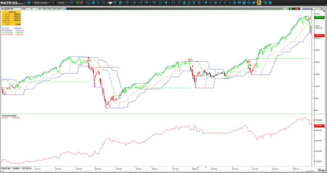Screen dimensions: 327x173
Task: Expand dropdown arrow next to save icon
Action: pyautogui.click(x=33, y=3)
